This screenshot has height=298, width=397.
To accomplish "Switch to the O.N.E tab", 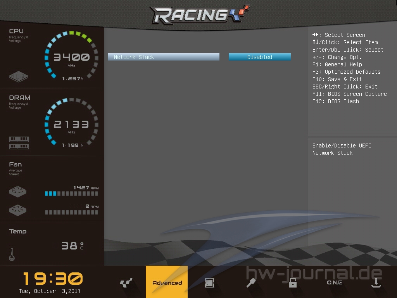I will point(335,282).
